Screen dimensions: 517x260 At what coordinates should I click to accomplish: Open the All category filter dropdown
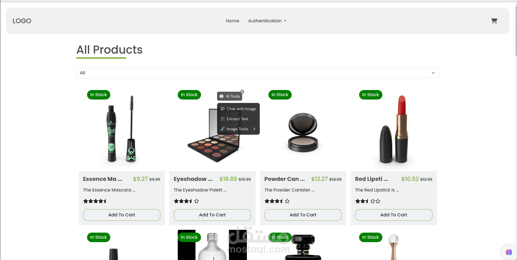click(258, 73)
